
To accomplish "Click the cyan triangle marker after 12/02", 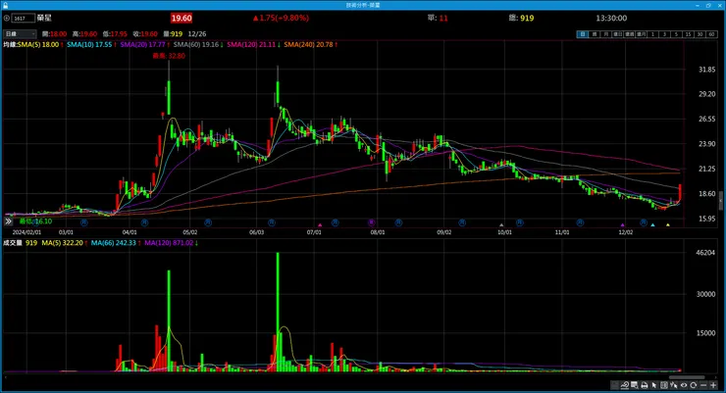I will tap(652, 225).
